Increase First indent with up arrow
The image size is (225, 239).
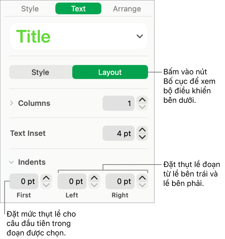point(46,178)
